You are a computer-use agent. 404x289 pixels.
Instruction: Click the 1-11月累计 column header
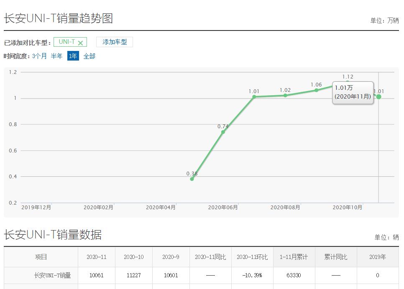[294, 257]
